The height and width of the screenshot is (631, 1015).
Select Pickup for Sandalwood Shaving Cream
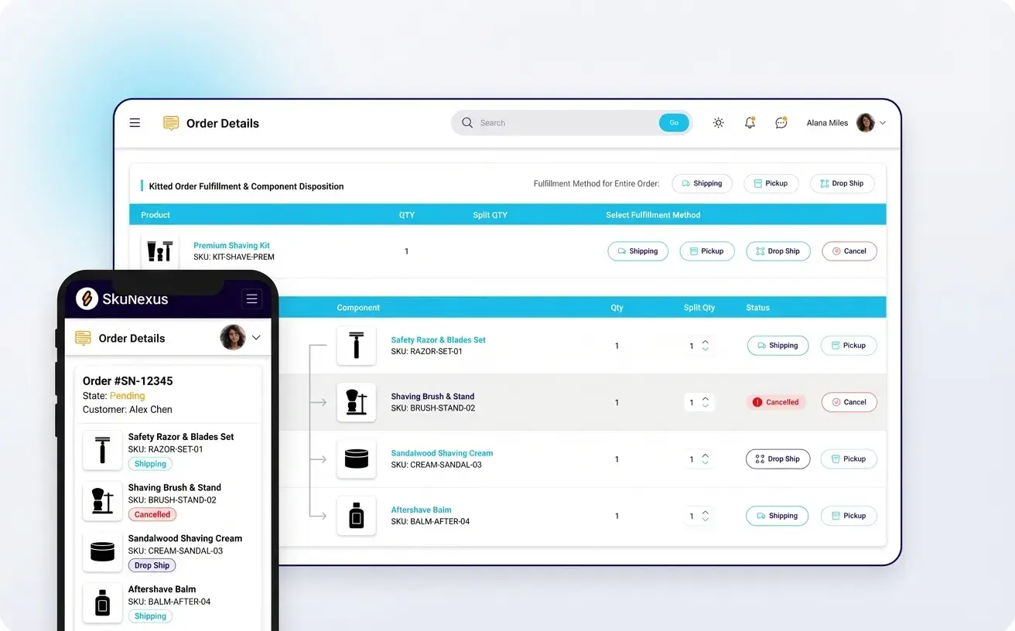pos(848,459)
